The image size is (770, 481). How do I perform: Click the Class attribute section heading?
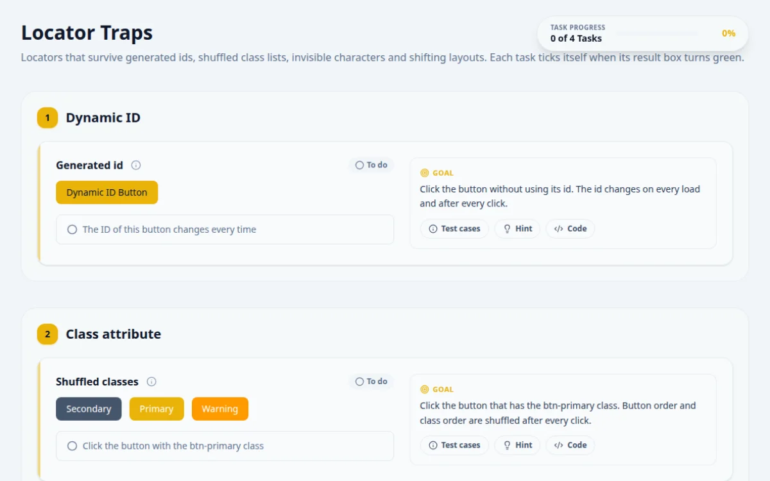pyautogui.click(x=114, y=334)
